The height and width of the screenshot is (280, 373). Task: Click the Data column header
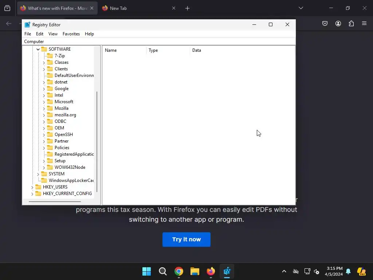(242, 50)
